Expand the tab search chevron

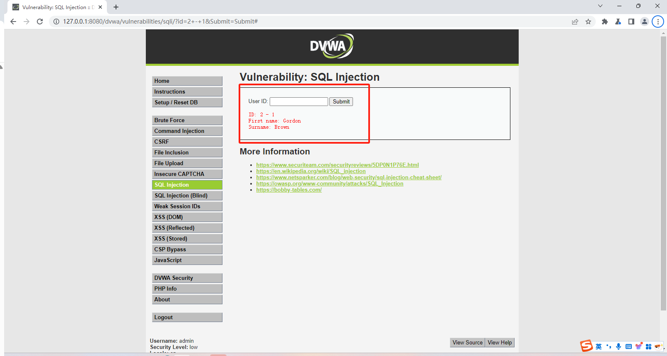(x=600, y=6)
